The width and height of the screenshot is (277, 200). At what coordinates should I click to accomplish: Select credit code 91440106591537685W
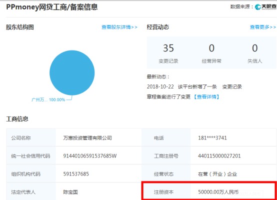[90, 156]
